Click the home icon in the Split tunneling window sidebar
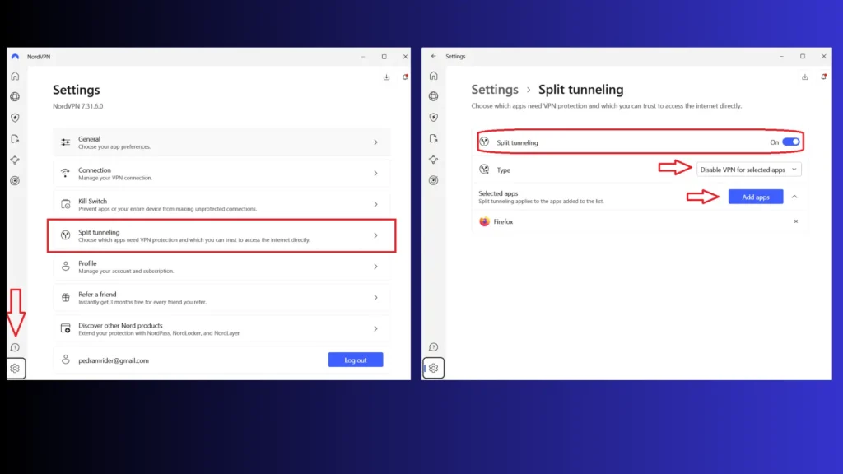Image resolution: width=843 pixels, height=474 pixels. 433,76
